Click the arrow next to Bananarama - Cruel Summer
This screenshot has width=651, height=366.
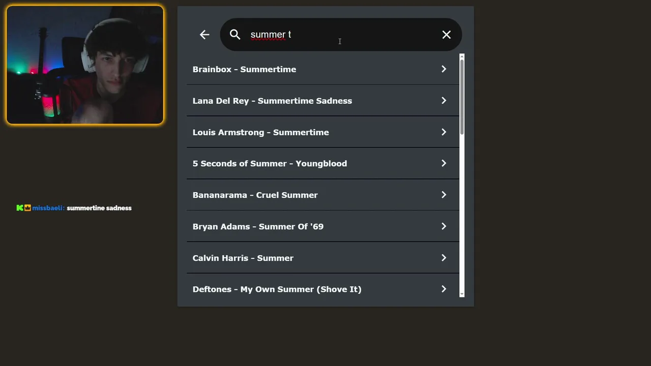point(443,195)
